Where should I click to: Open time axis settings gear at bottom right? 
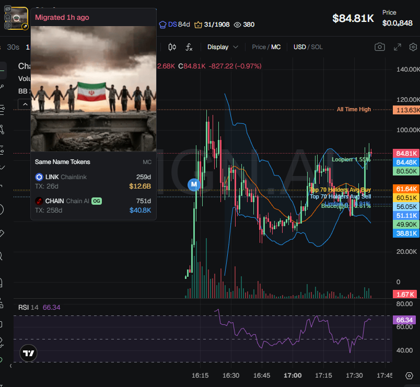click(409, 376)
